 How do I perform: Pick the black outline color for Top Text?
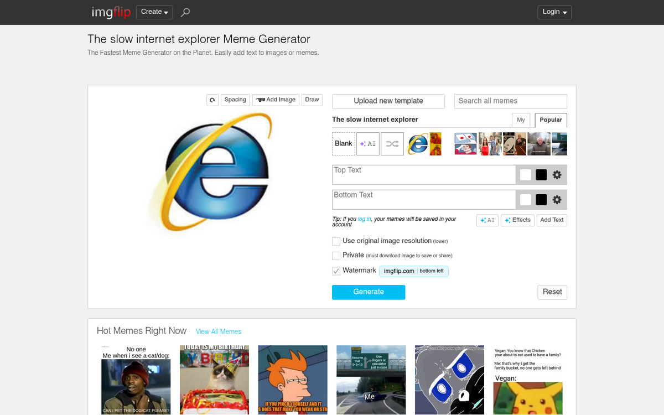(541, 175)
